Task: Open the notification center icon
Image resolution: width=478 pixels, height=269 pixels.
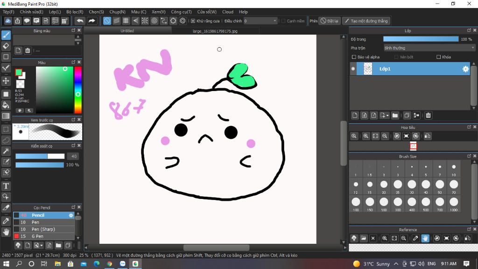Action: [466, 264]
